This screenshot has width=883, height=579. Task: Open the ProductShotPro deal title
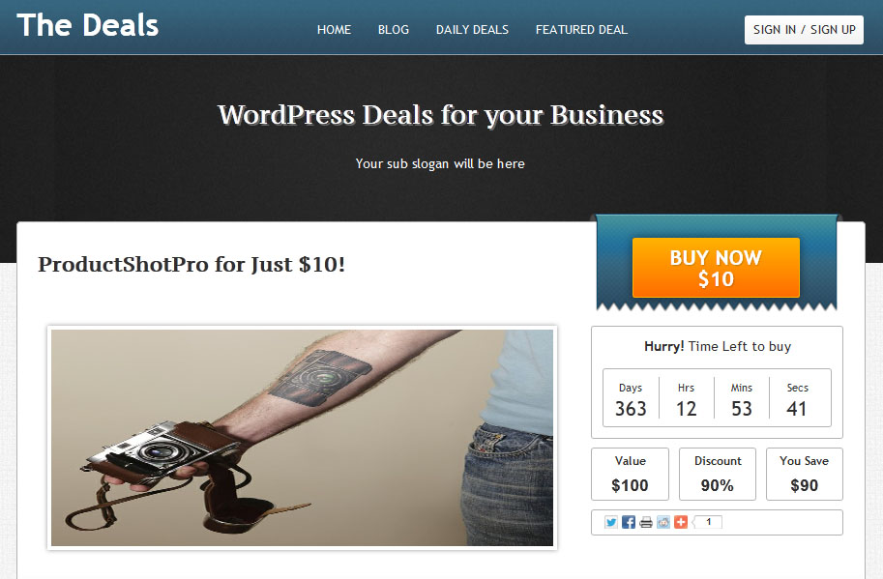click(191, 264)
